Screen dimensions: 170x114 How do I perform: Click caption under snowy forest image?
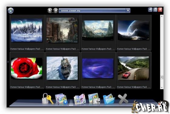pyautogui.click(x=27, y=49)
